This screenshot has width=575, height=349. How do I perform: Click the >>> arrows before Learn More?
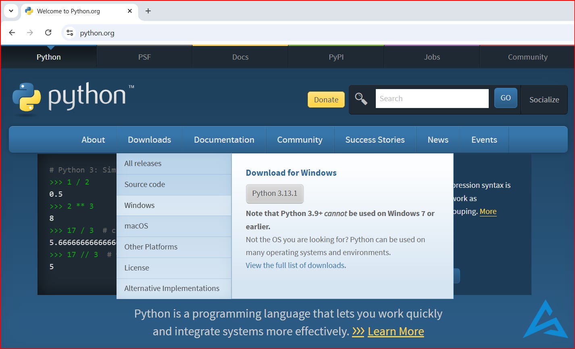(x=358, y=331)
